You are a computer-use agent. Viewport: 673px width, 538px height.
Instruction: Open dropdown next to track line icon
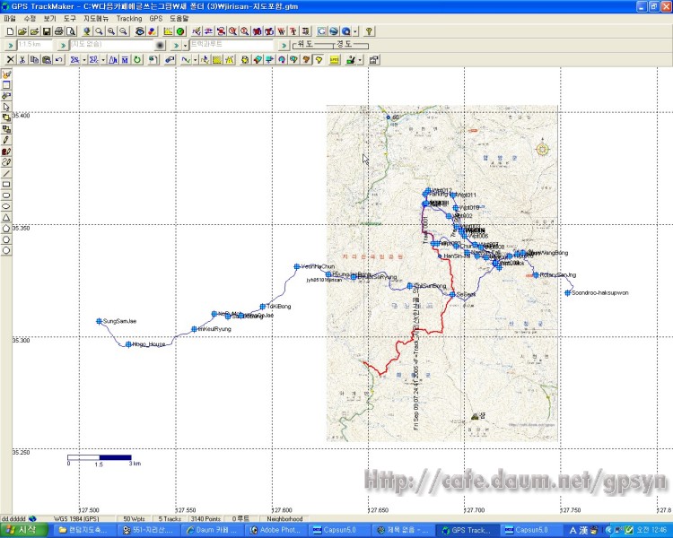click(196, 60)
